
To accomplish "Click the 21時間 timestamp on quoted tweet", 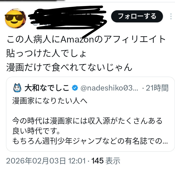I will (x=157, y=88).
